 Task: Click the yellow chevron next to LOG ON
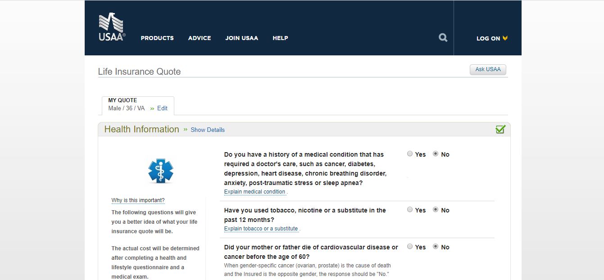(505, 38)
